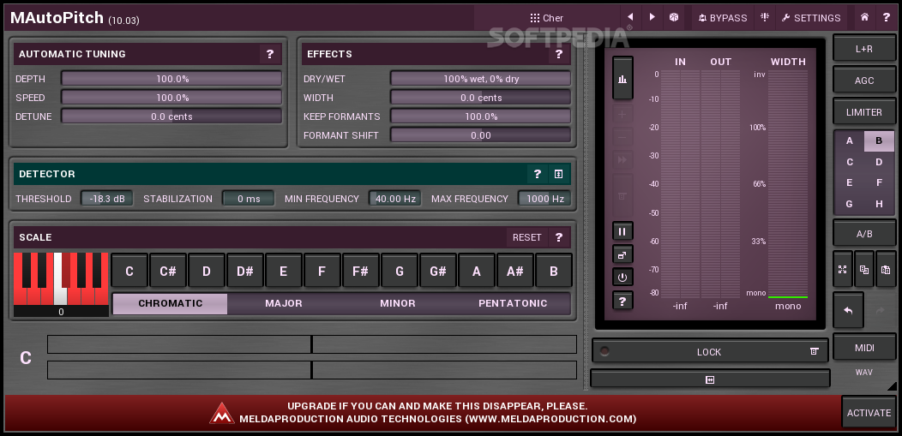Adjust the DETUNE slider
Screen dimensions: 902x436
tap(171, 116)
